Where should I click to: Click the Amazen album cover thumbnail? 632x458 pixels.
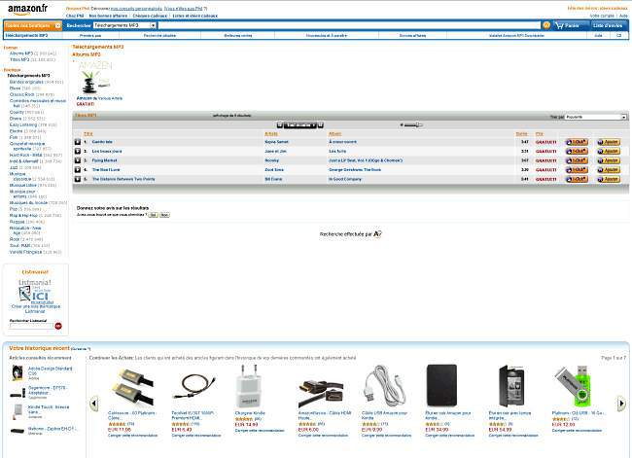(95, 78)
